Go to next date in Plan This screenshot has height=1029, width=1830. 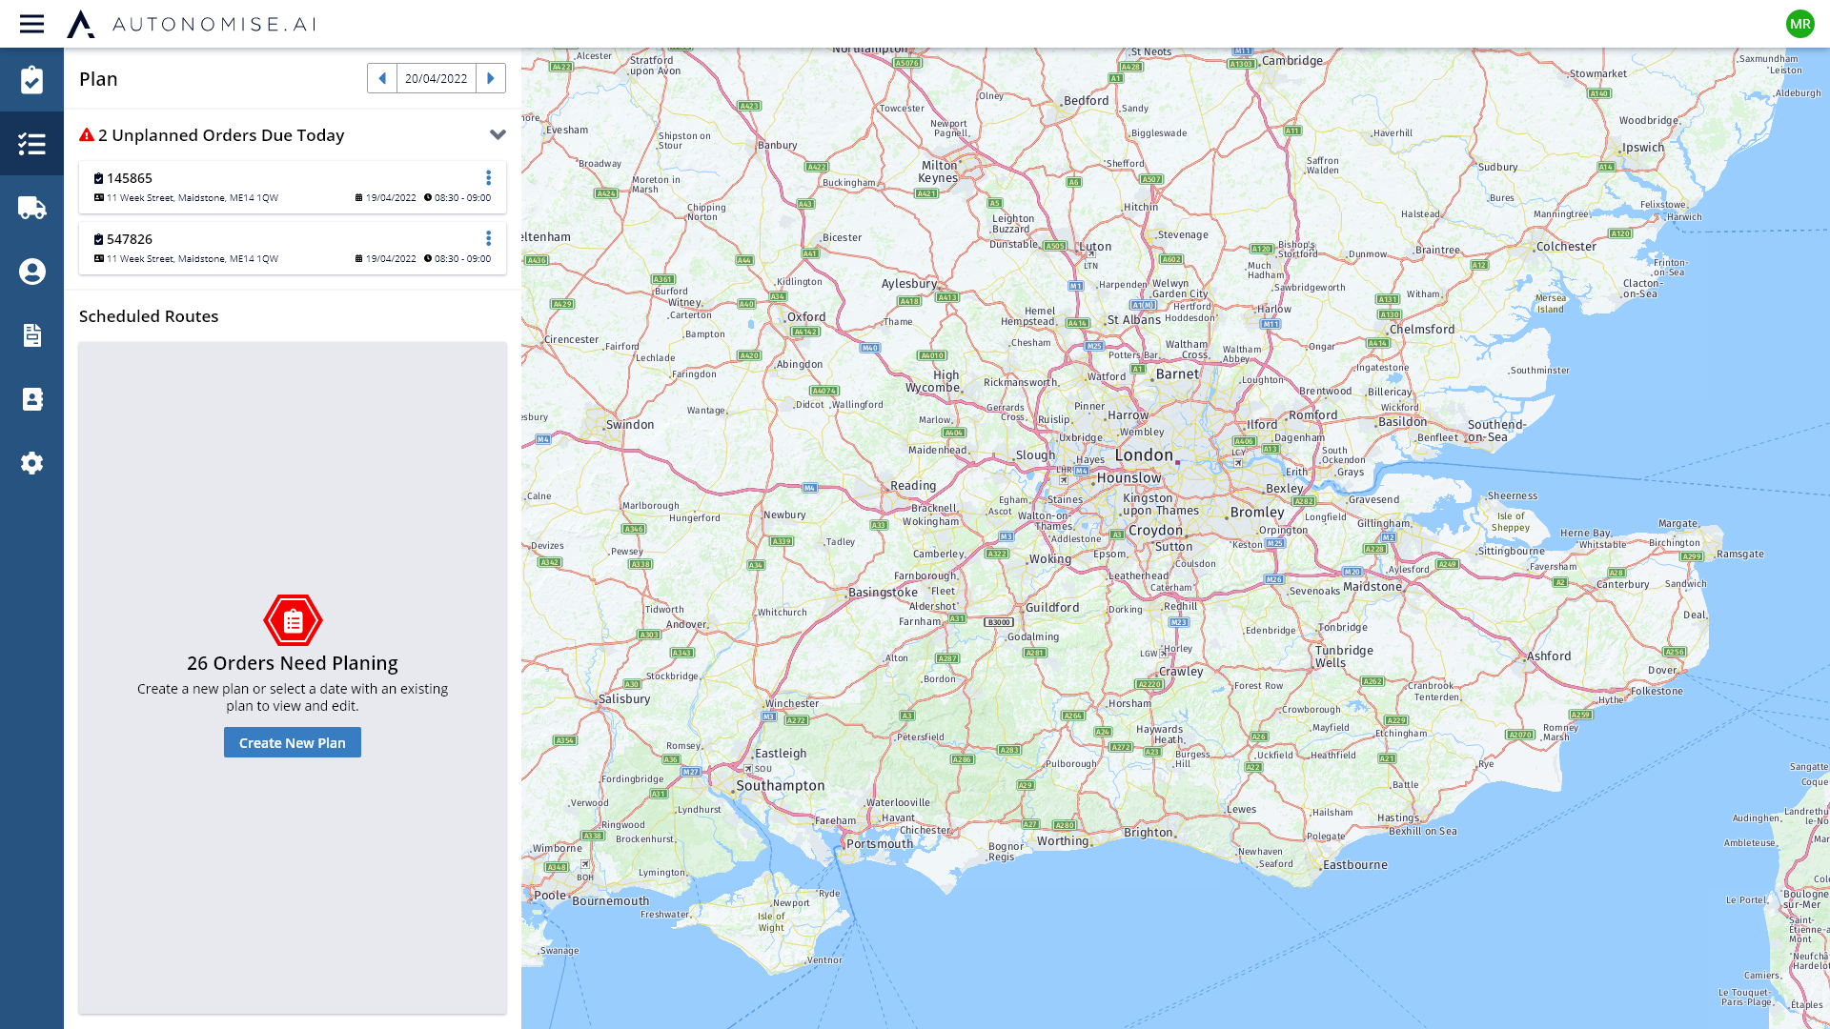tap(491, 78)
